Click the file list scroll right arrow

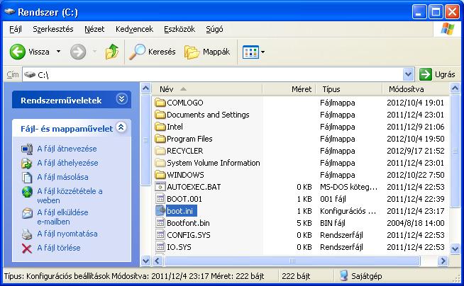click(x=443, y=261)
